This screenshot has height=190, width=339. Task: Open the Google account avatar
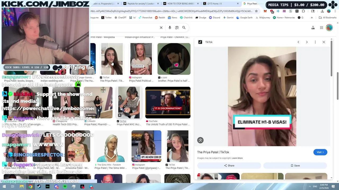pos(329,28)
